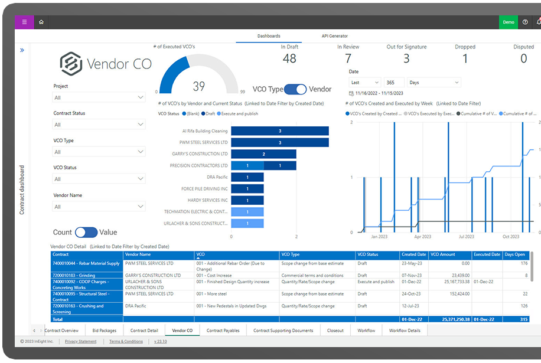Click the 365 date number field
Viewport: 541px width, 363px height.
(x=394, y=83)
